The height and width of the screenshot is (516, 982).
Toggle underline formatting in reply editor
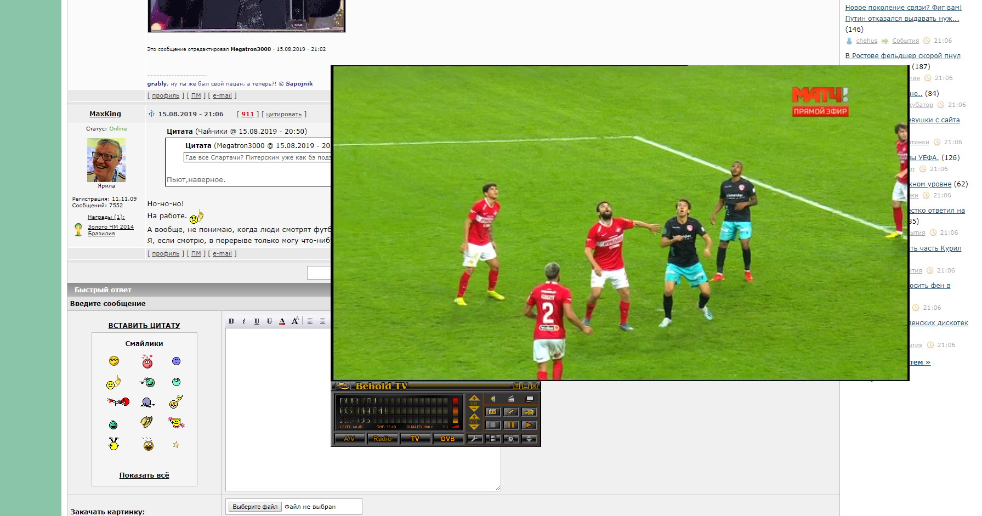click(x=257, y=321)
